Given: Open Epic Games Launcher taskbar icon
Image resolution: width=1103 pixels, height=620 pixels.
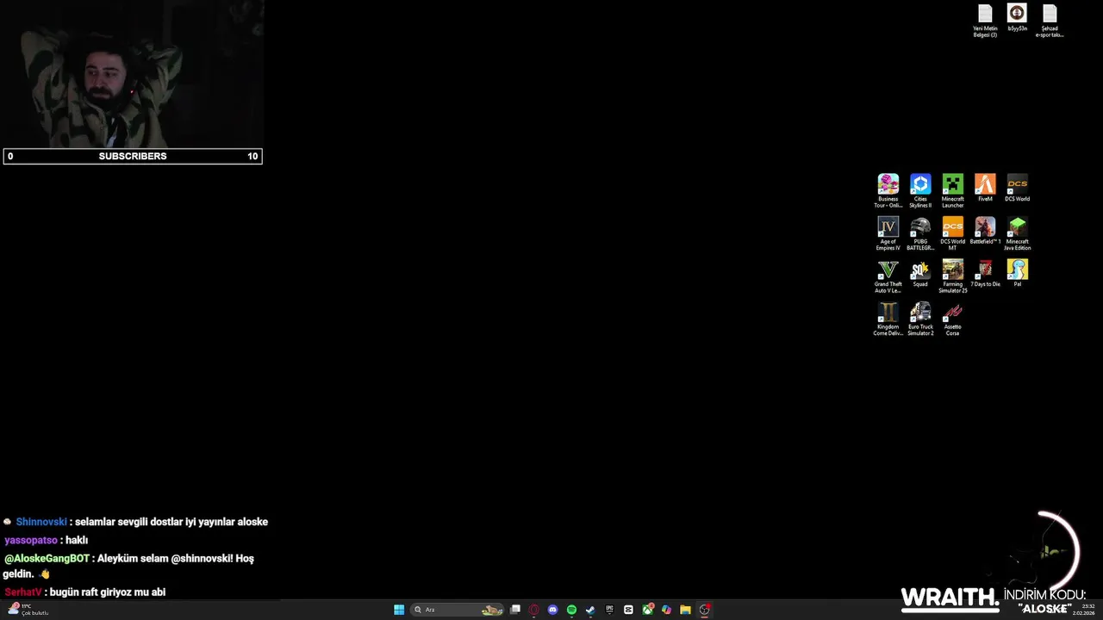Looking at the screenshot, I should tap(609, 610).
